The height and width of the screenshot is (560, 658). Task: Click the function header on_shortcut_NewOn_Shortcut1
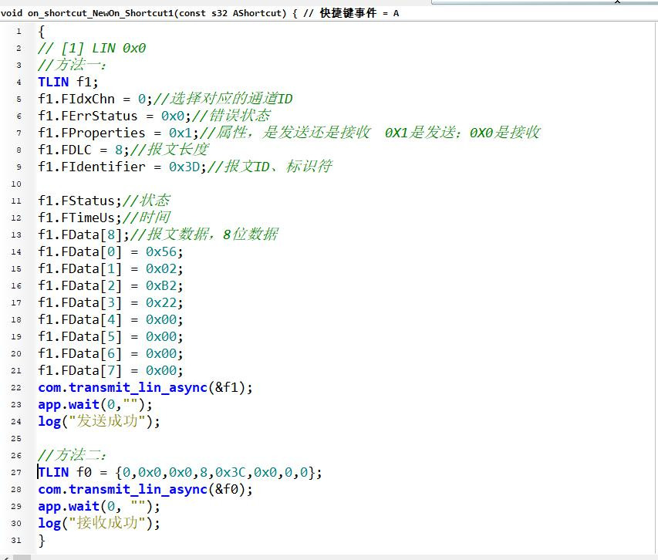point(100,12)
